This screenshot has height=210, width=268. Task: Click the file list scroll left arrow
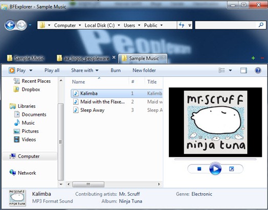[x=69, y=184]
